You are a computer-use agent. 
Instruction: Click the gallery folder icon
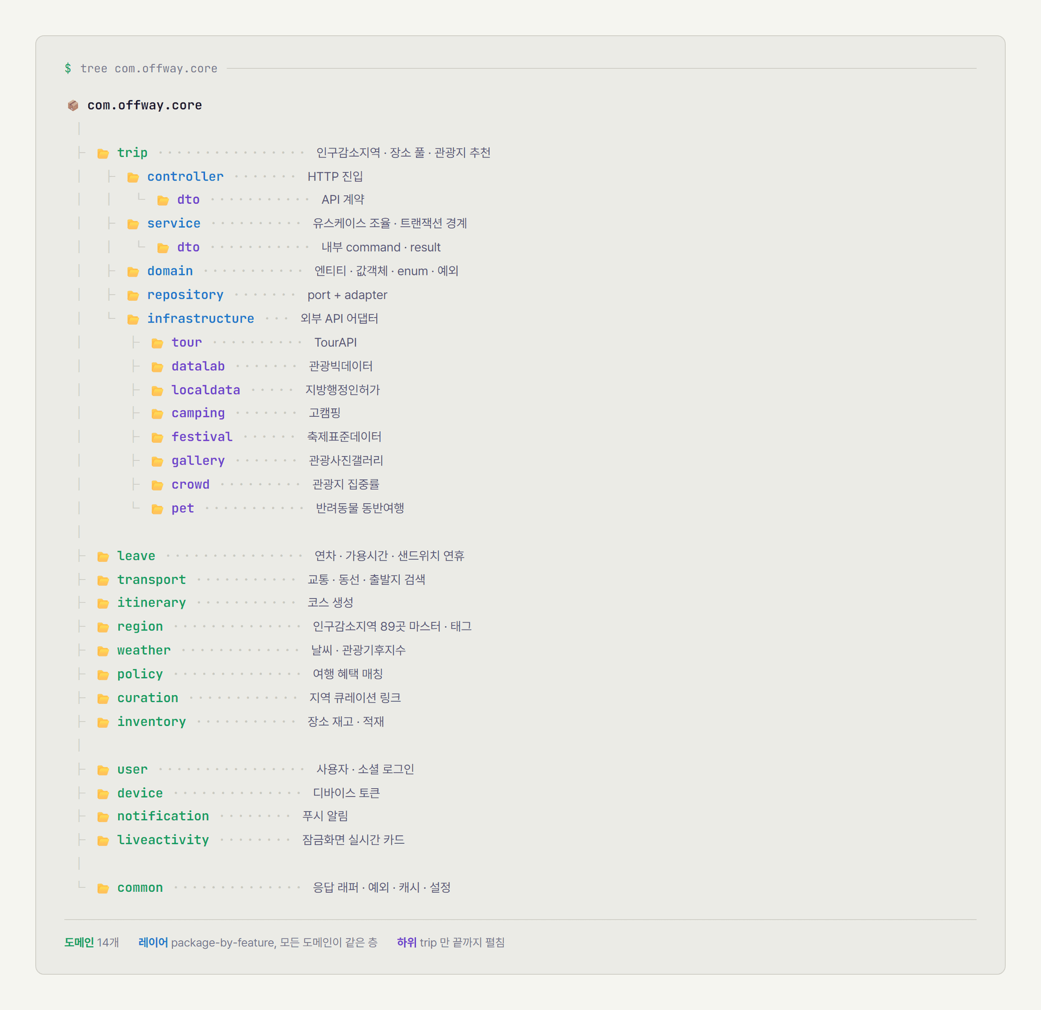coord(157,461)
